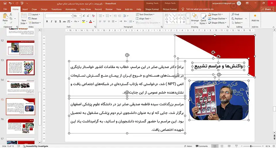This screenshot has height=148, width=276.
Task: Toggle Underline formatting
Action: [55, 22]
